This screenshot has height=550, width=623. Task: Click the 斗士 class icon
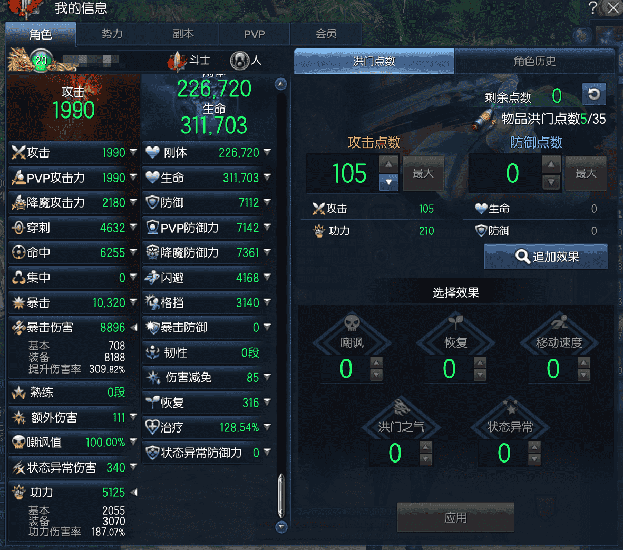pos(177,61)
